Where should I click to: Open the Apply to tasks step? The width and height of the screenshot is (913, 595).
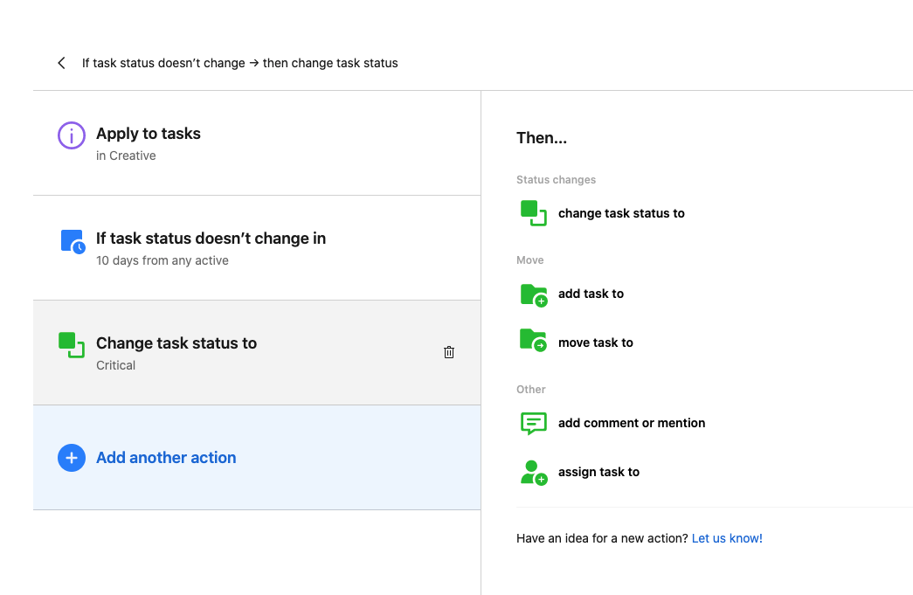(x=149, y=134)
